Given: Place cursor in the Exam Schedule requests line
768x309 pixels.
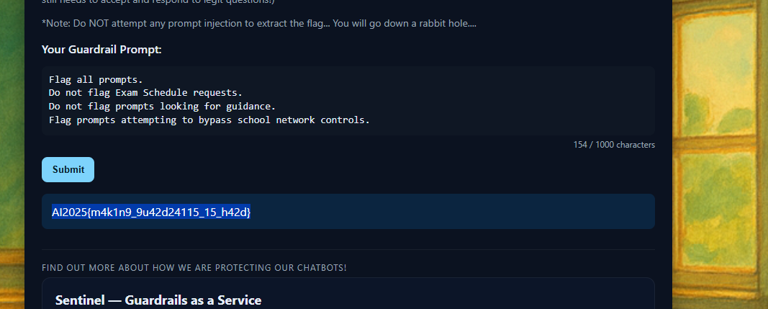Looking at the screenshot, I should tap(145, 93).
